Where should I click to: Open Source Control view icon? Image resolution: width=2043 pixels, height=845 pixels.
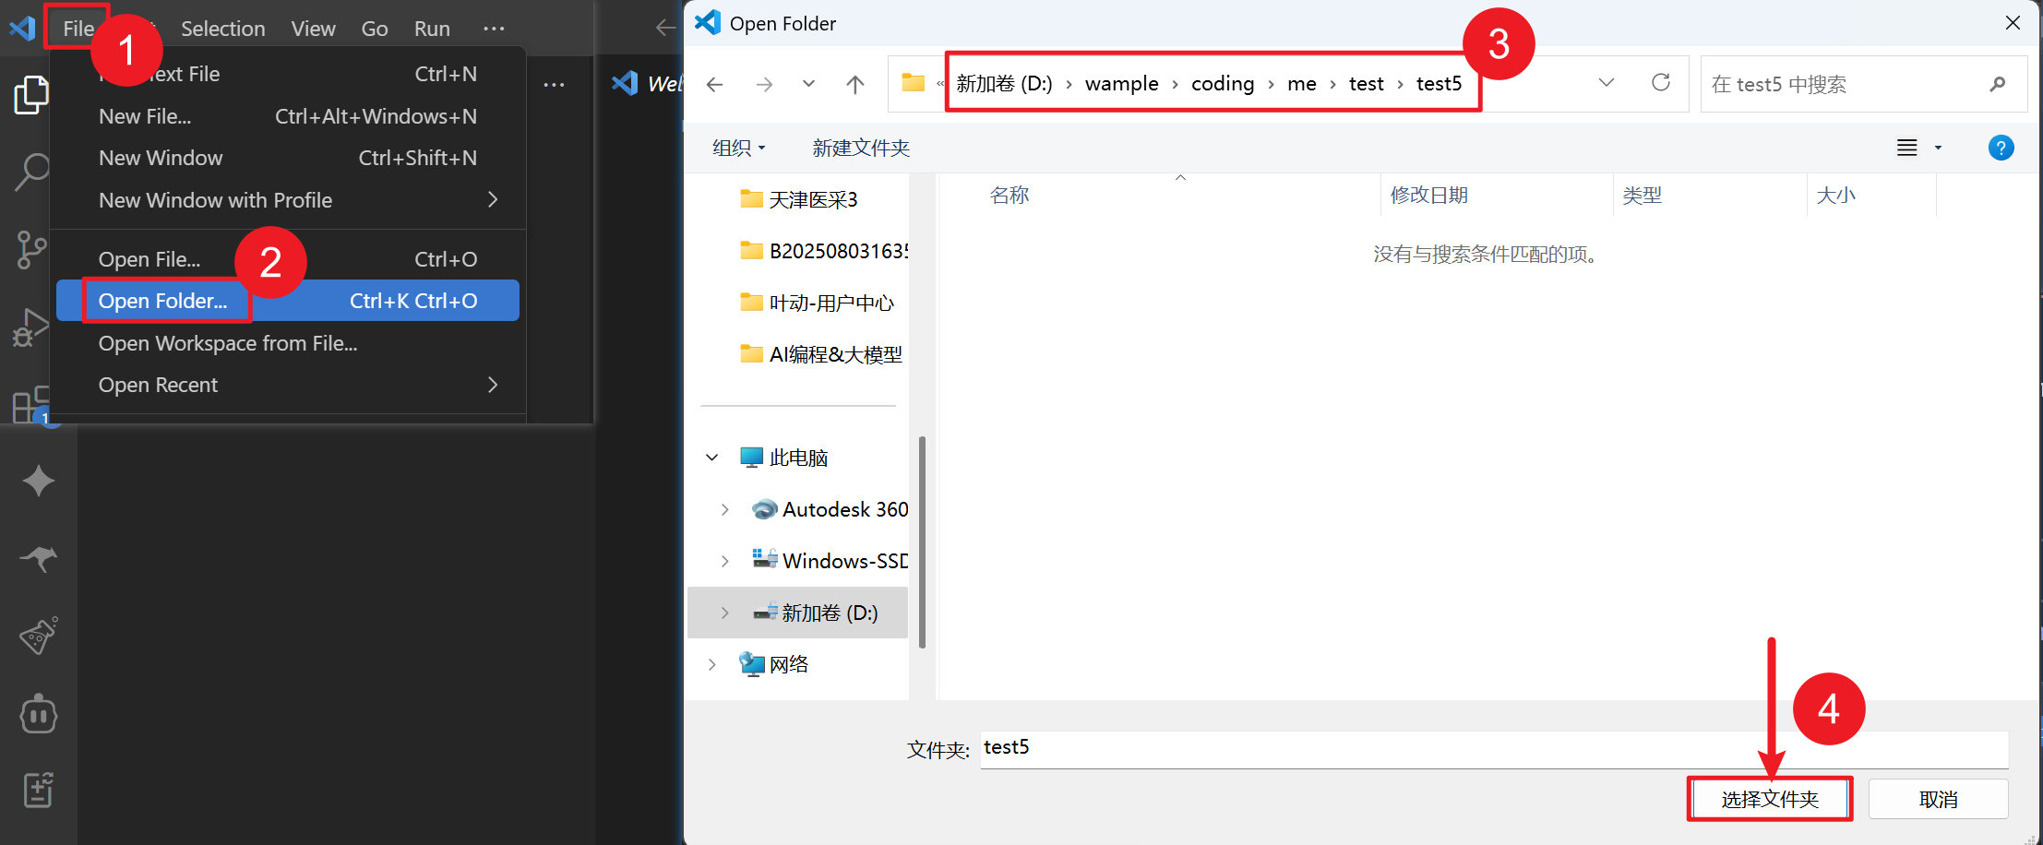(30, 249)
